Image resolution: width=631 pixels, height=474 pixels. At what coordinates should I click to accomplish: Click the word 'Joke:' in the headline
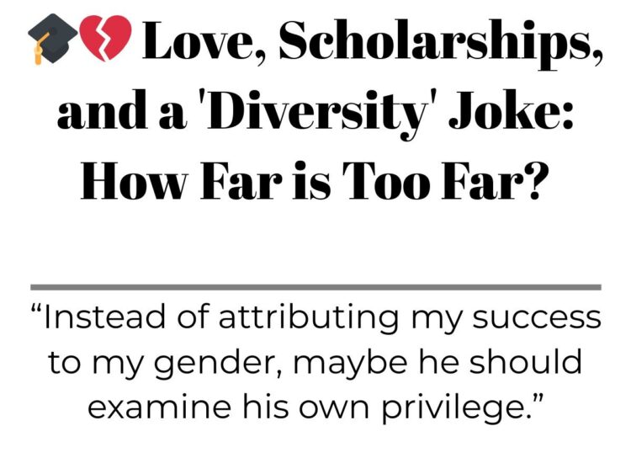511,109
